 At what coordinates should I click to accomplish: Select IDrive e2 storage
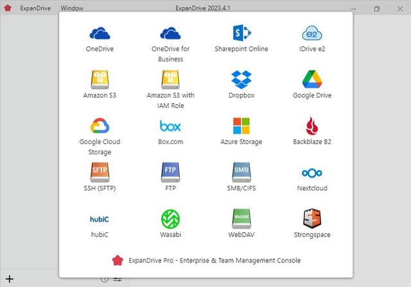coord(311,33)
